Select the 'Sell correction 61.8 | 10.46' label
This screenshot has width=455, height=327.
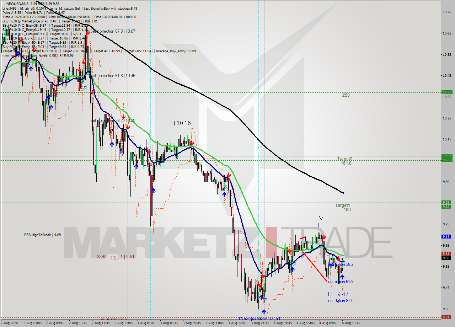point(113,76)
